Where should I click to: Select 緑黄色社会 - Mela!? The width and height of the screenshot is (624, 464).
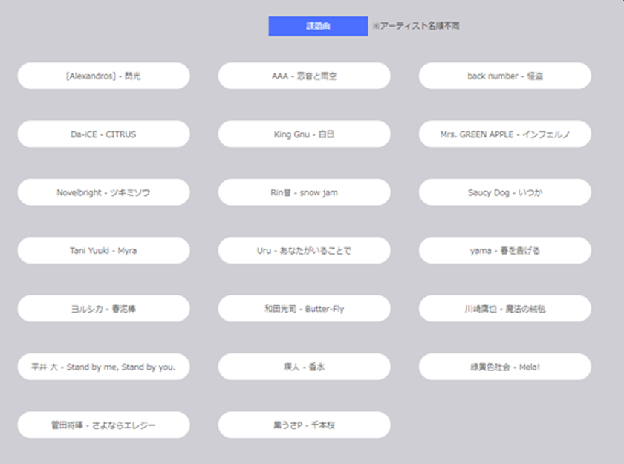[504, 367]
